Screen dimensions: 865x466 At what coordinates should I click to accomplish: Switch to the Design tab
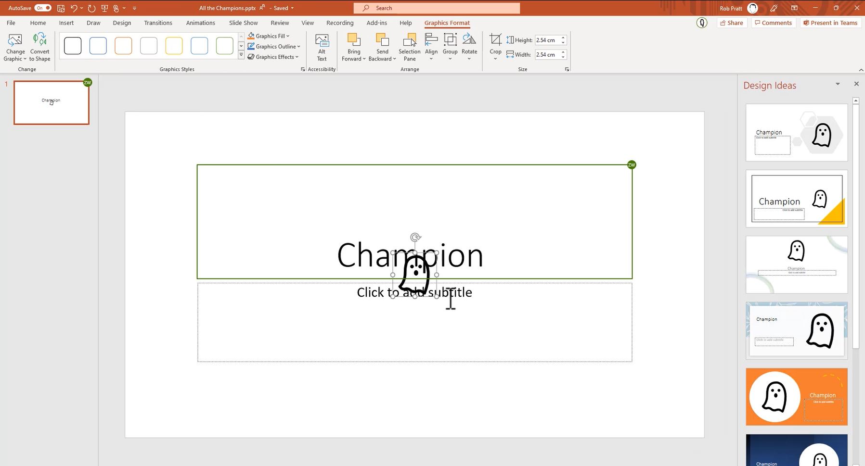[x=122, y=23]
